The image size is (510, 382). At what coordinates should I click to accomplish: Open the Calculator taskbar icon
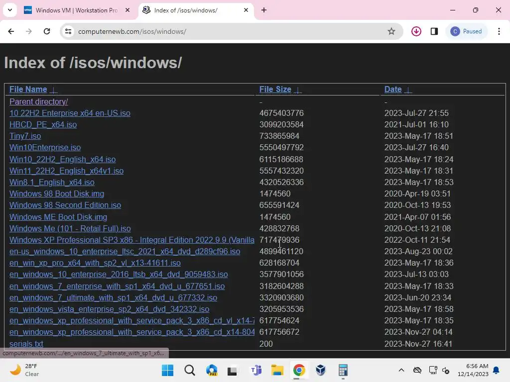(343, 370)
